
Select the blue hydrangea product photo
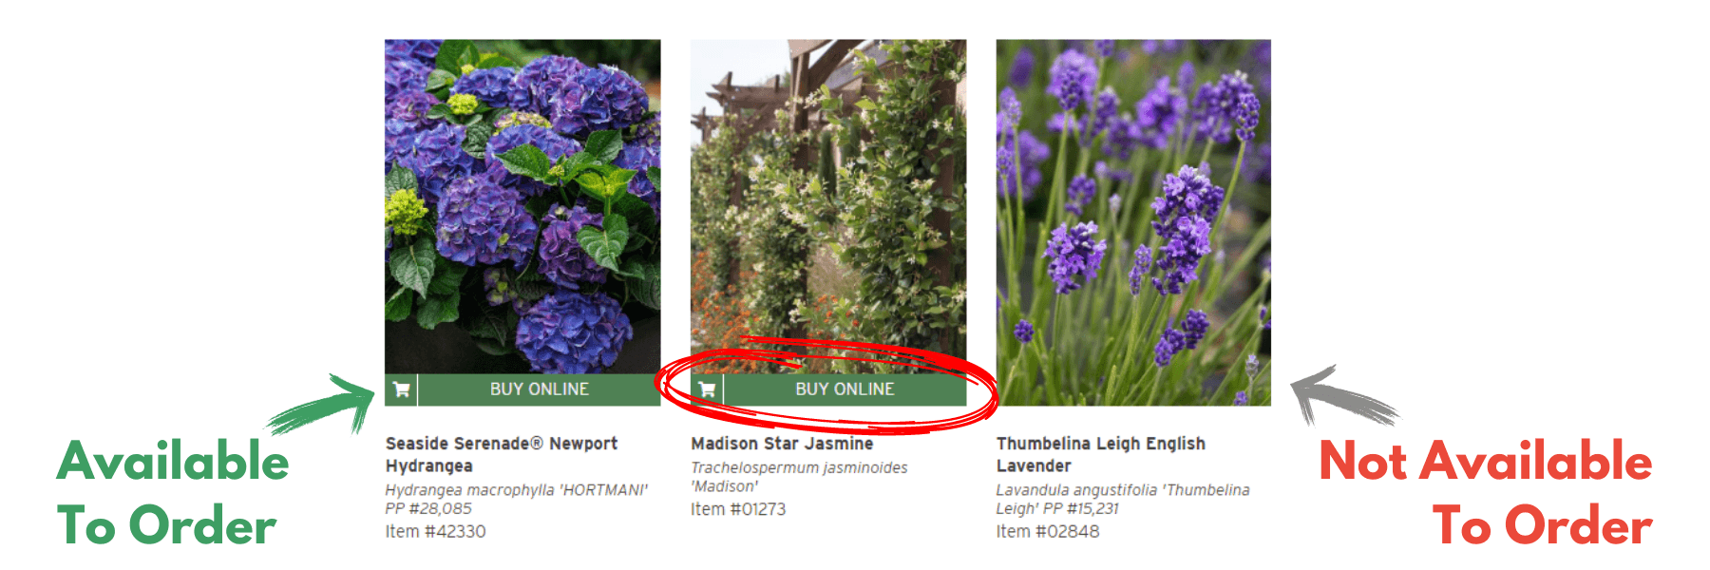(522, 206)
